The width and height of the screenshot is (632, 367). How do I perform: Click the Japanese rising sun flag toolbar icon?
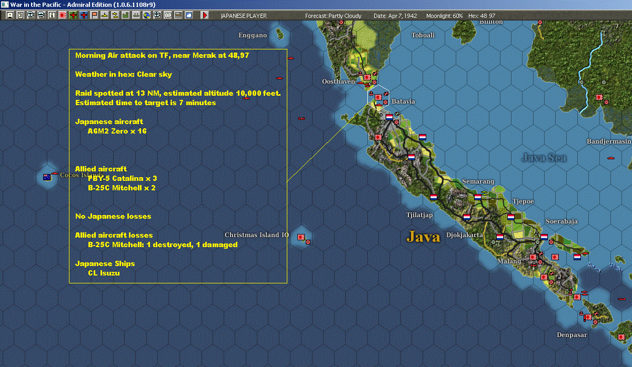(62, 15)
